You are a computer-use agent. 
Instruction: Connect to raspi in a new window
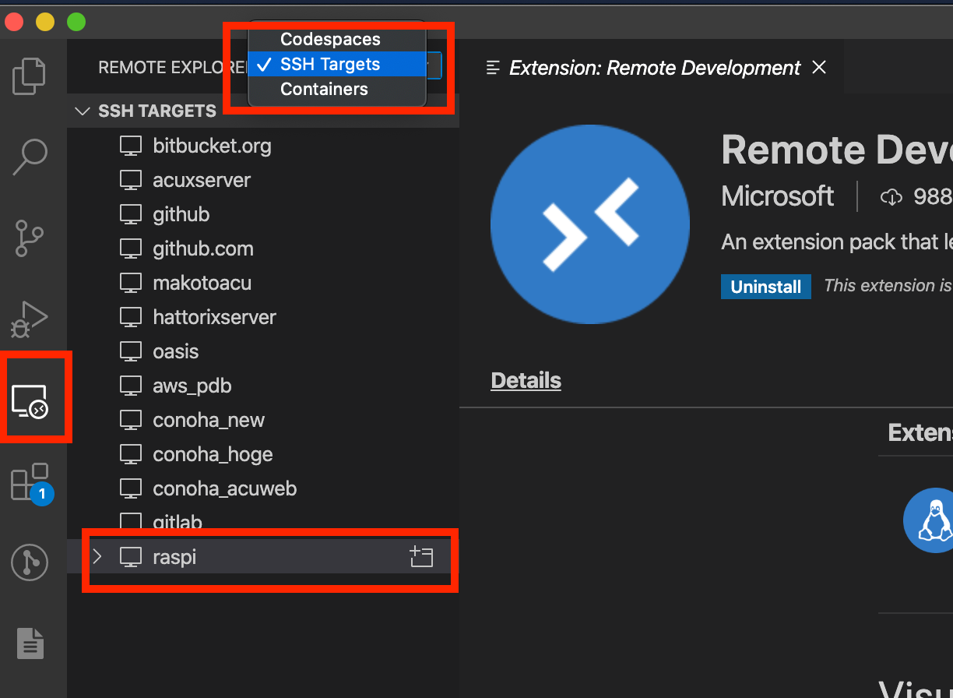click(421, 556)
